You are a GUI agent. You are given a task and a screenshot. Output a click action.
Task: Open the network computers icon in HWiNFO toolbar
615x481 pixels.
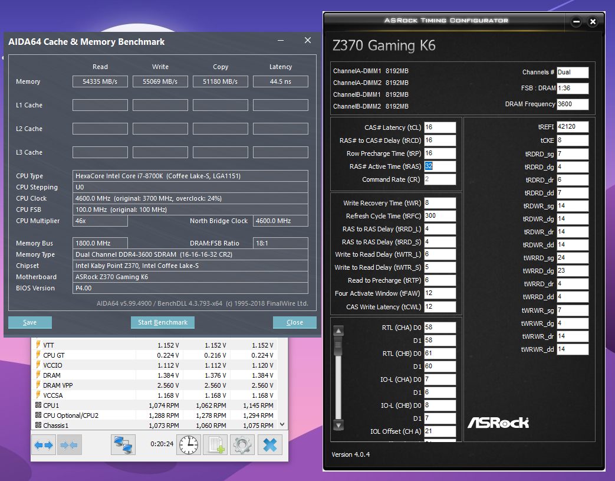point(123,445)
